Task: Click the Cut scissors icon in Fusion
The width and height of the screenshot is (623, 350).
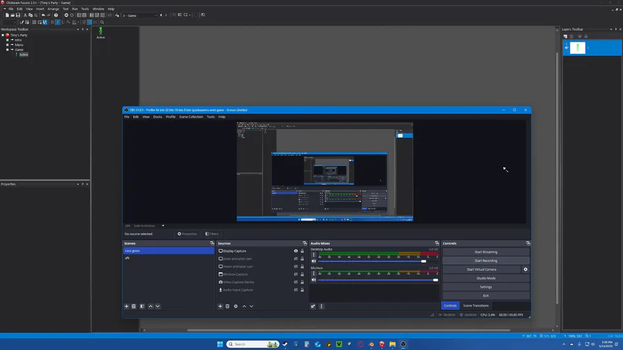Action: tap(25, 15)
